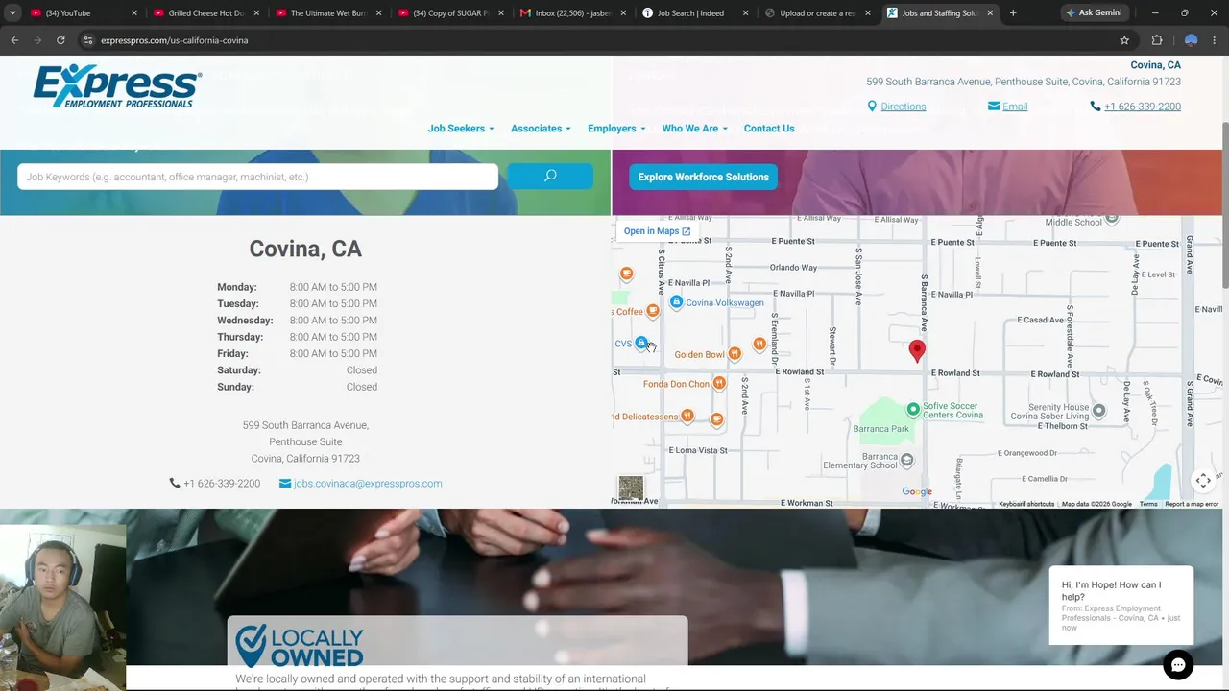
Task: Click the Email link in header
Action: (x=1015, y=107)
